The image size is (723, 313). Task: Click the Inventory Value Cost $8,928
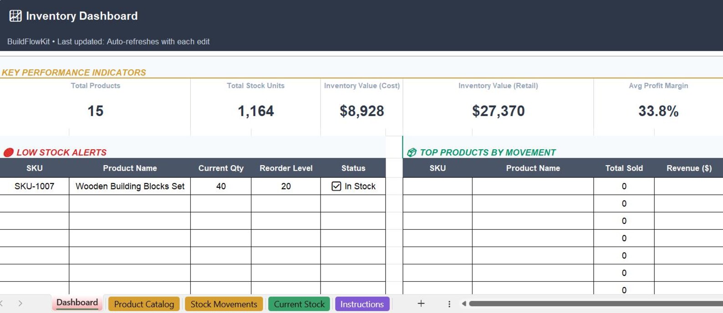point(362,111)
